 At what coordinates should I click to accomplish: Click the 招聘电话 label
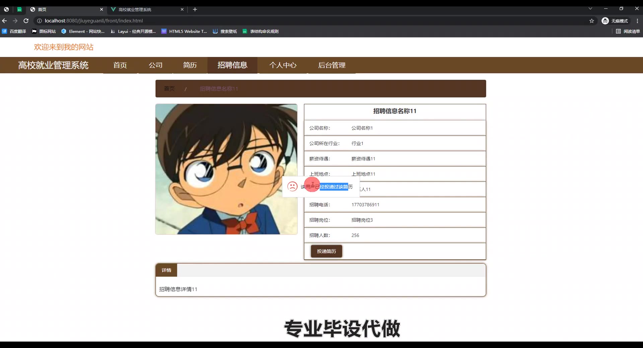tap(319, 205)
